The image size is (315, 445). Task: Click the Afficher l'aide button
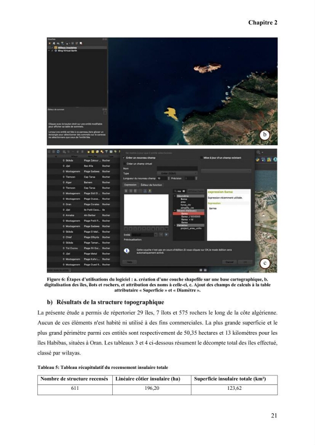196,191
